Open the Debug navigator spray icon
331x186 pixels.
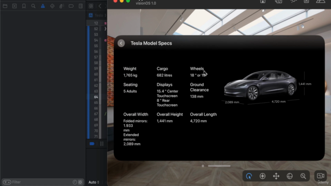point(62,6)
